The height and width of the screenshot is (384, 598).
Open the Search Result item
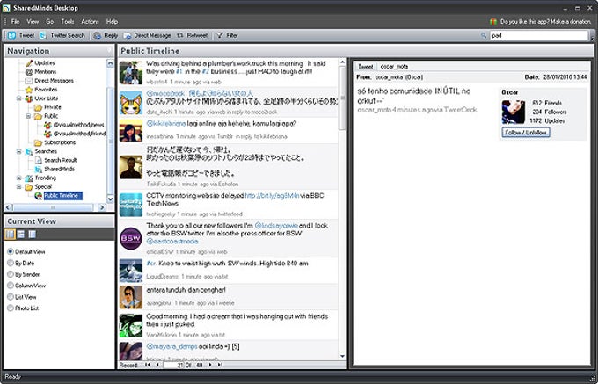point(55,160)
